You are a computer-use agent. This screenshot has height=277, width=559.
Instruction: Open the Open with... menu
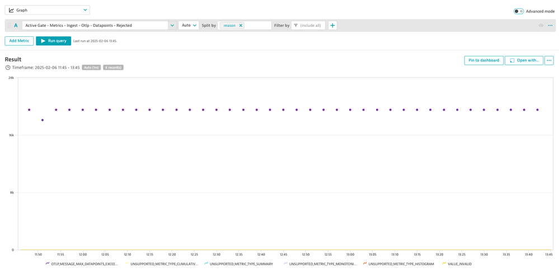click(x=524, y=60)
